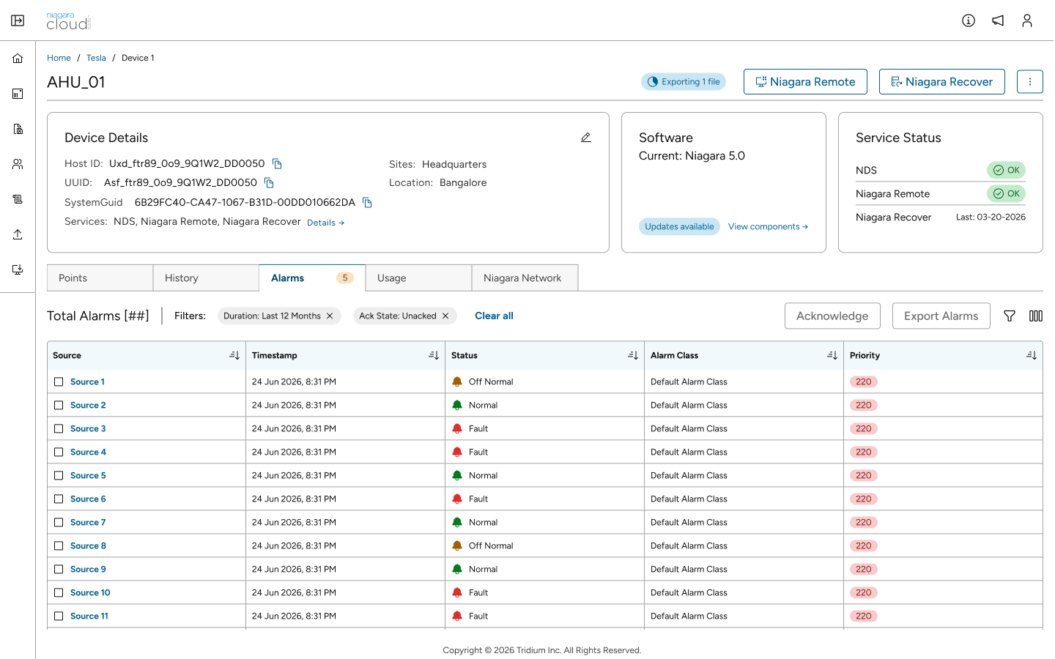Remove the Ack State Unacked filter
The image size is (1055, 659).
pos(445,316)
